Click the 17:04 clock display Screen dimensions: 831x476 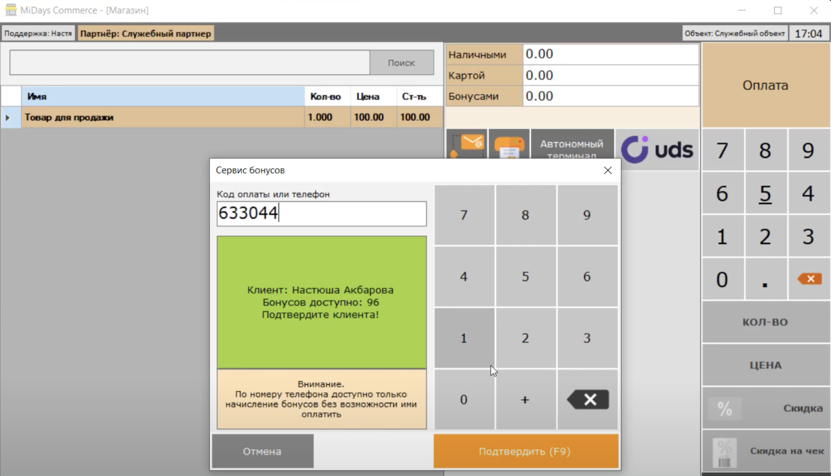coord(809,33)
